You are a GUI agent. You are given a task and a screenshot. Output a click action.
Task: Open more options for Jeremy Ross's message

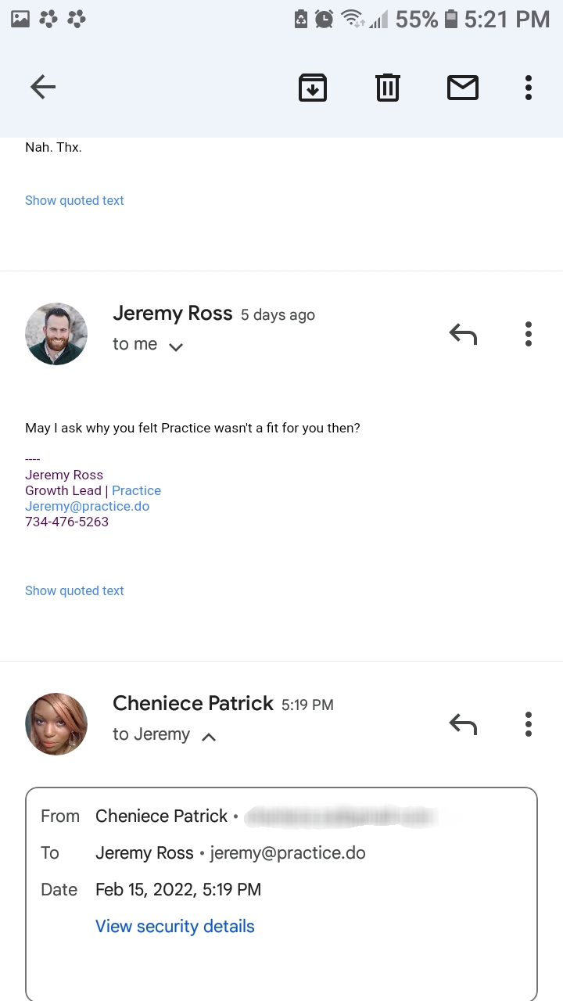pos(529,334)
